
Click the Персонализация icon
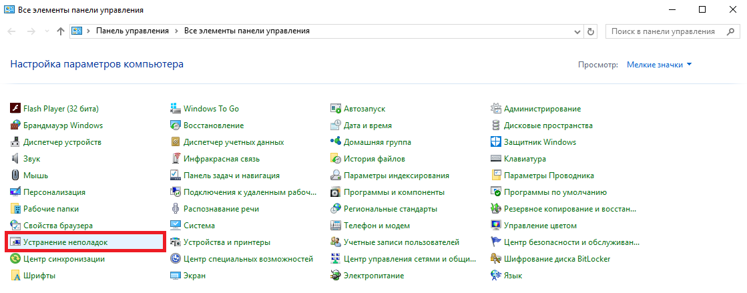click(15, 192)
